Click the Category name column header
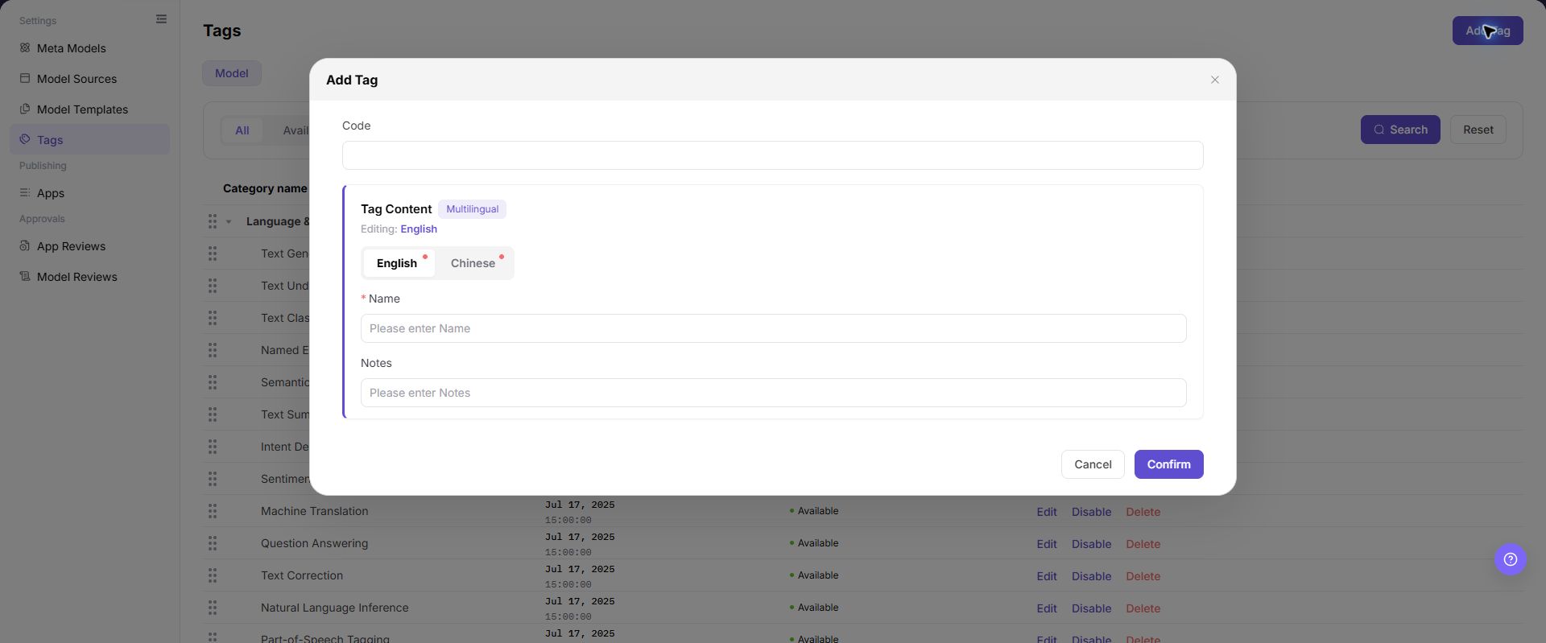 click(x=266, y=188)
